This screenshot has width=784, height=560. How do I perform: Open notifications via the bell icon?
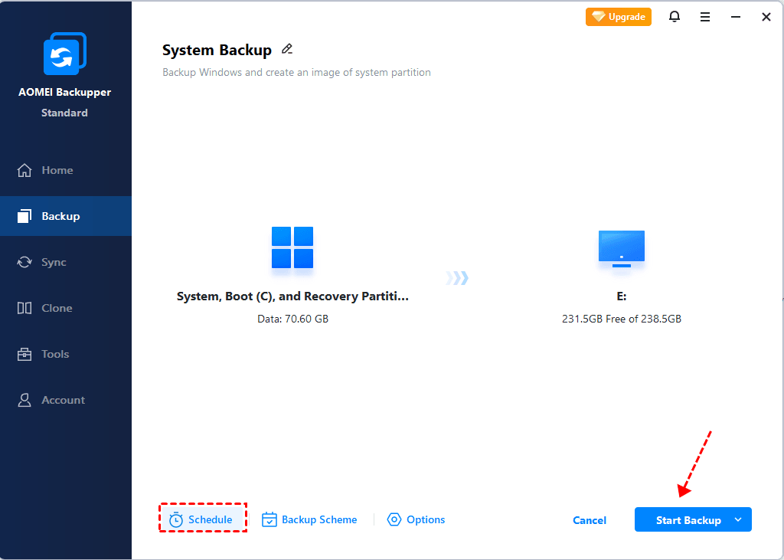point(675,16)
